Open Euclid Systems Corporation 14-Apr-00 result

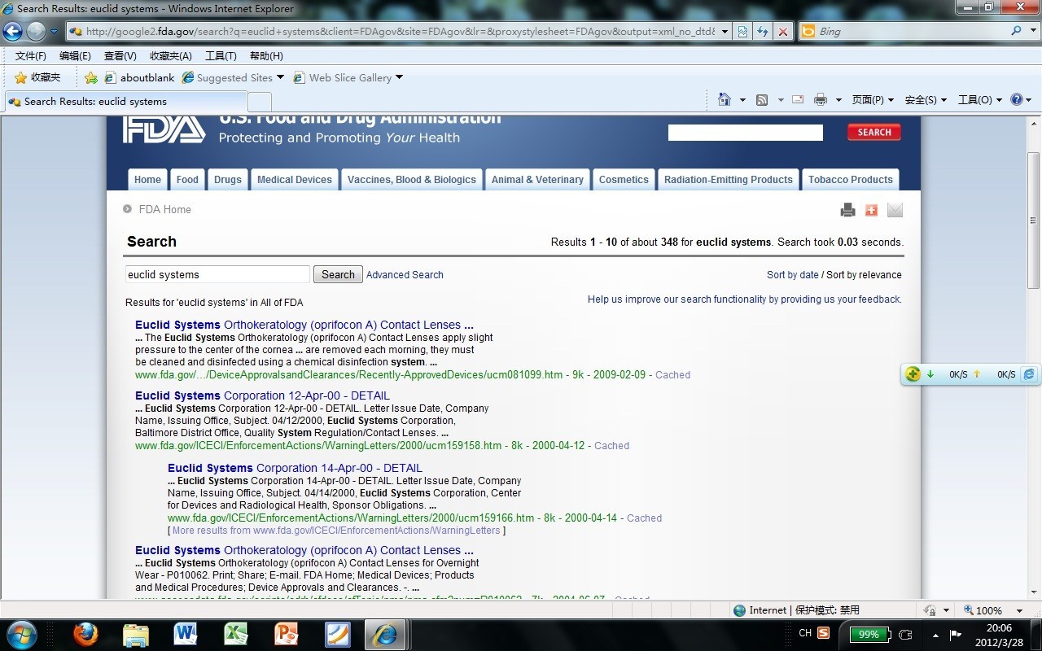tap(295, 468)
